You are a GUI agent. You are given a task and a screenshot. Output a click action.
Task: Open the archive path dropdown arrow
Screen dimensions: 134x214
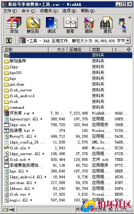click(128, 41)
